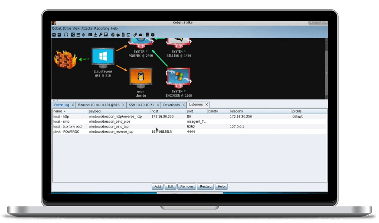The width and height of the screenshot is (379, 223).
Task: View screenshots with the picture icon
Action: click(x=106, y=35)
